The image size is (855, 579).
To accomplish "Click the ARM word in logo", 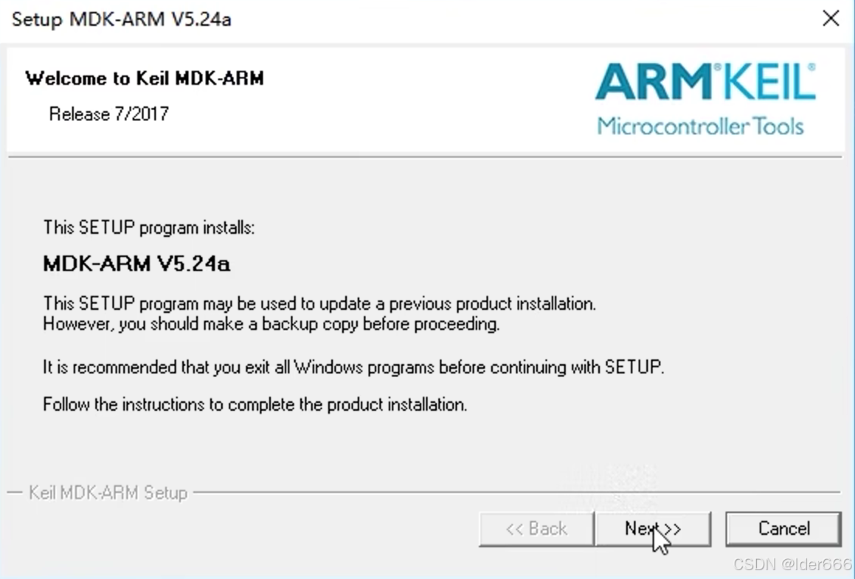I will (654, 82).
